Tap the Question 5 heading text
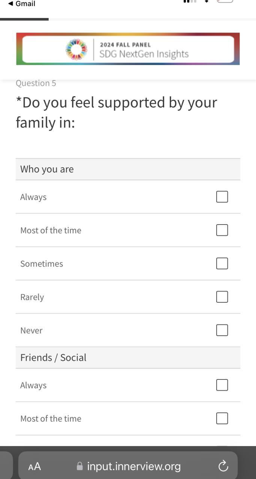The height and width of the screenshot is (479, 256). click(36, 83)
